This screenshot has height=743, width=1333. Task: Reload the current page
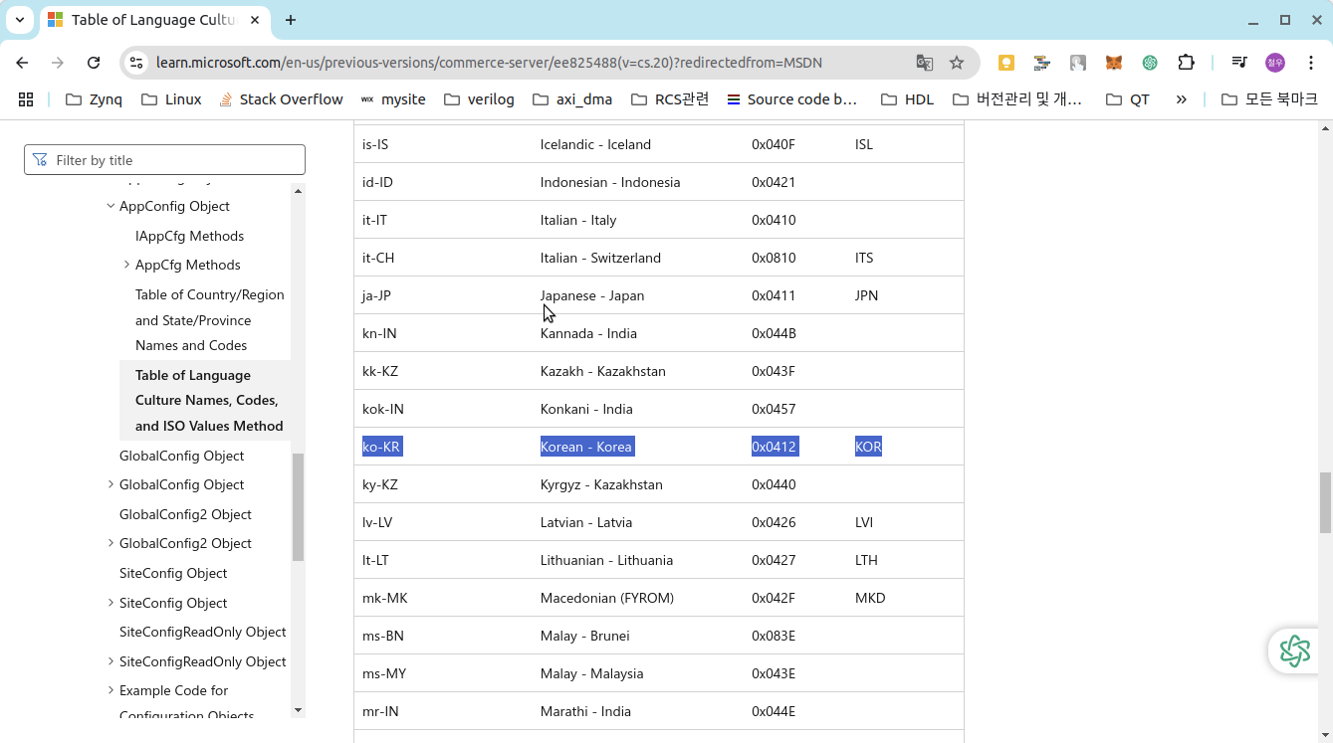[x=94, y=63]
